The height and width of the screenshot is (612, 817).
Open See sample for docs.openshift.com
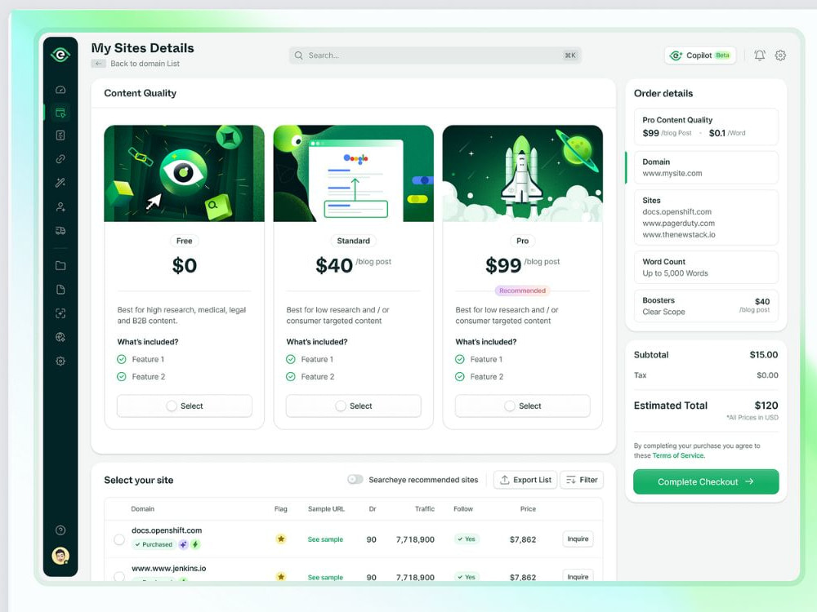pyautogui.click(x=325, y=539)
